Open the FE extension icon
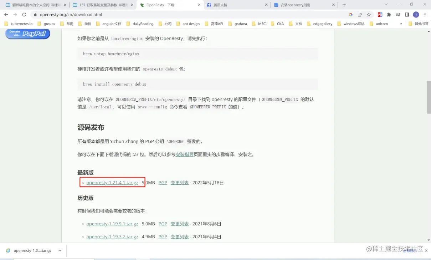 tap(380, 15)
